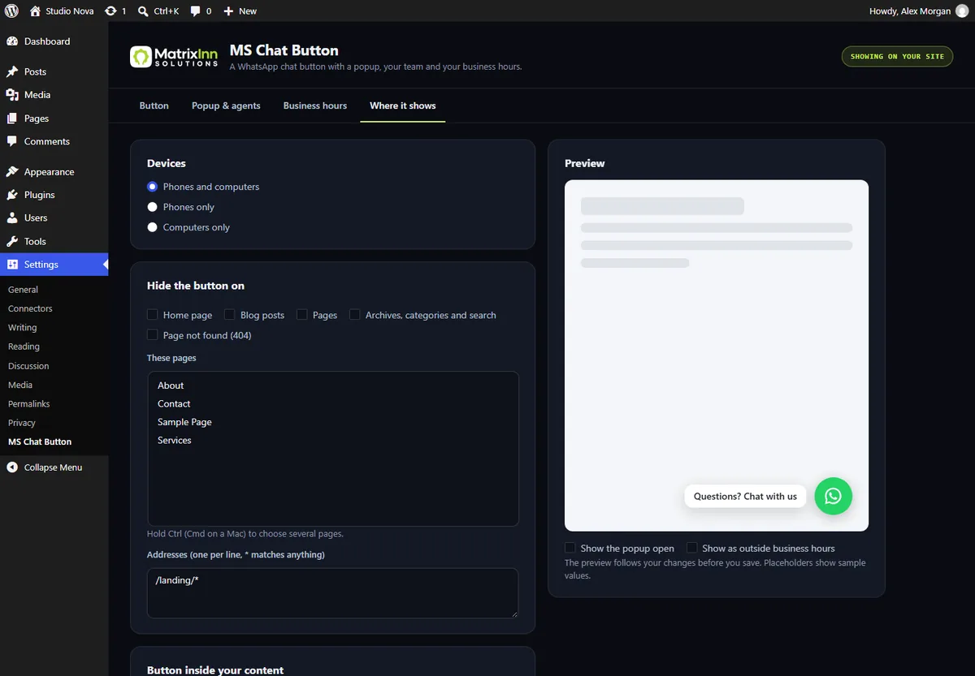Click the Studio Nova home icon
Image resolution: width=975 pixels, height=676 pixels.
(35, 11)
